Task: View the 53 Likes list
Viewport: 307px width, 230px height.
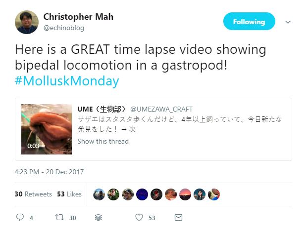Action: tap(69, 194)
